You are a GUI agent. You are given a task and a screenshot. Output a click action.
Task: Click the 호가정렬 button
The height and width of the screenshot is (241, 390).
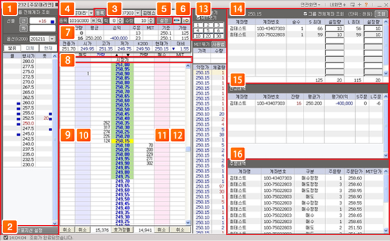click(x=122, y=229)
